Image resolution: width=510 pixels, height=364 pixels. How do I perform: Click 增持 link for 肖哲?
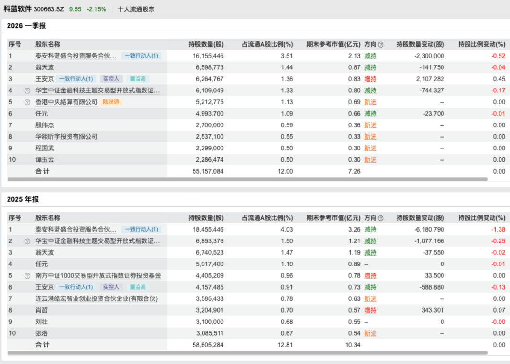pos(370,310)
